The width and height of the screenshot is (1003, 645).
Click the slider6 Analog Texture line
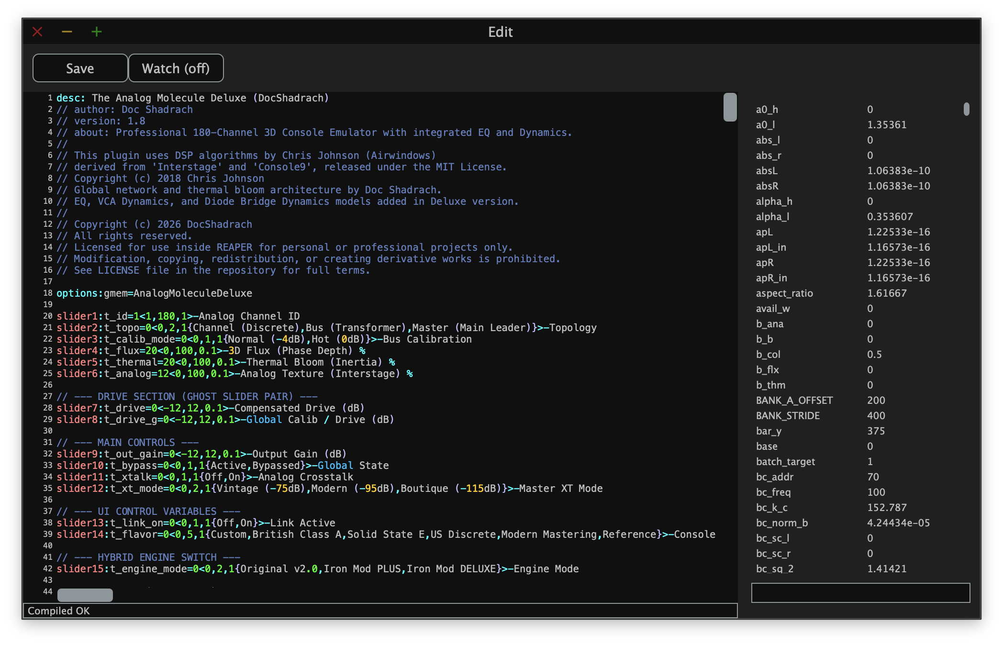[234, 374]
